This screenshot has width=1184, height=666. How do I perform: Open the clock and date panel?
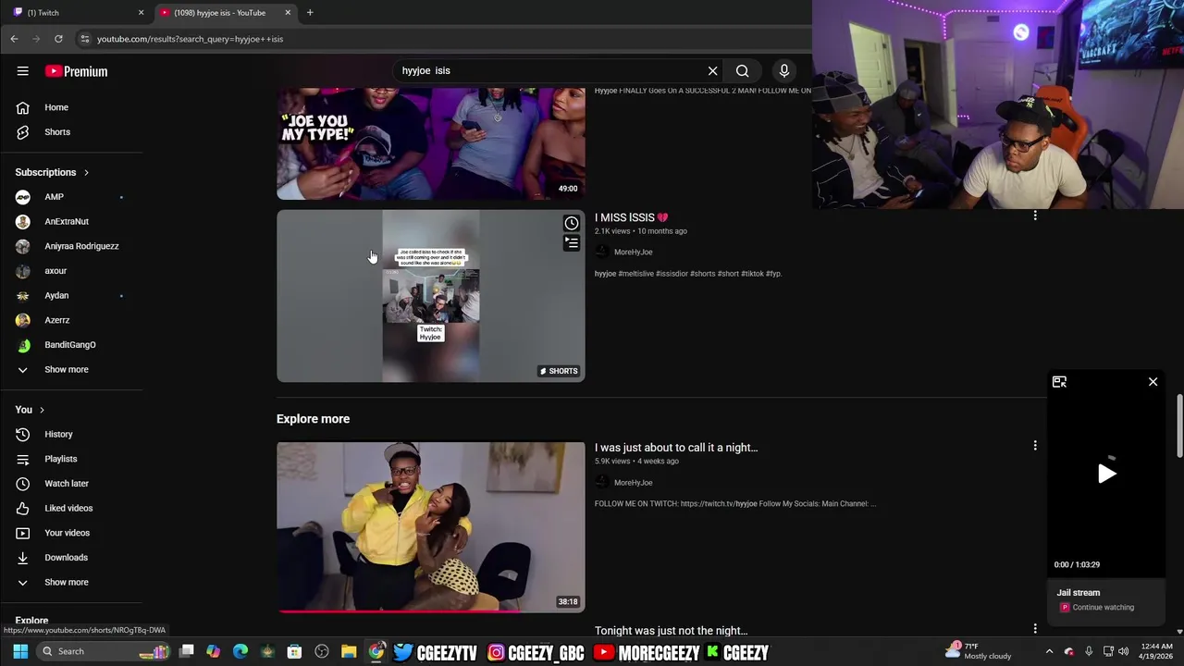pyautogui.click(x=1157, y=651)
